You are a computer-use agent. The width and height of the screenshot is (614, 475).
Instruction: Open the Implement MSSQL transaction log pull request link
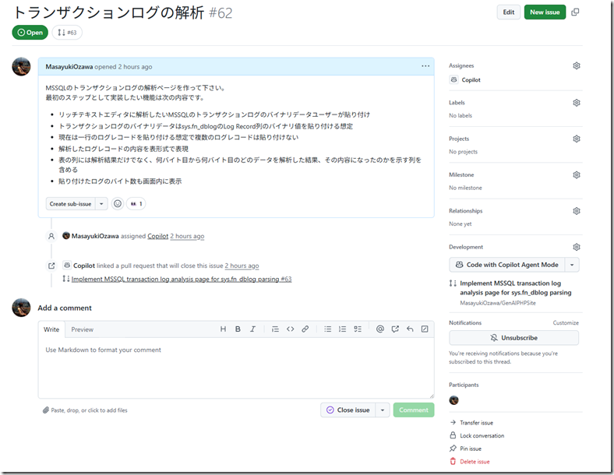click(x=182, y=279)
